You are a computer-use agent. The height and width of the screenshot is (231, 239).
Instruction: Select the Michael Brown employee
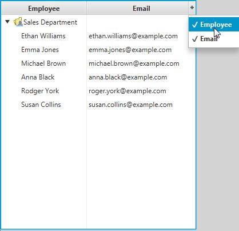pyautogui.click(x=43, y=63)
